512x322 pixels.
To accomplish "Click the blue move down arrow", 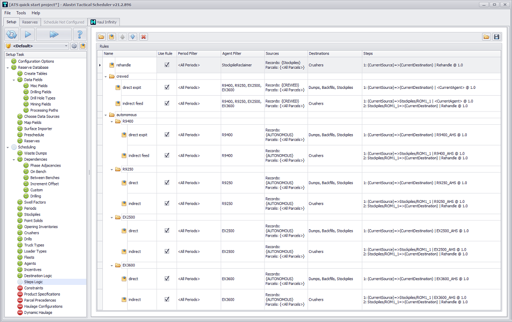I will point(133,37).
